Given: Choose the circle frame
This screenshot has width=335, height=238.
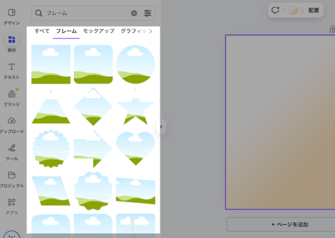Looking at the screenshot, I should click(136, 65).
